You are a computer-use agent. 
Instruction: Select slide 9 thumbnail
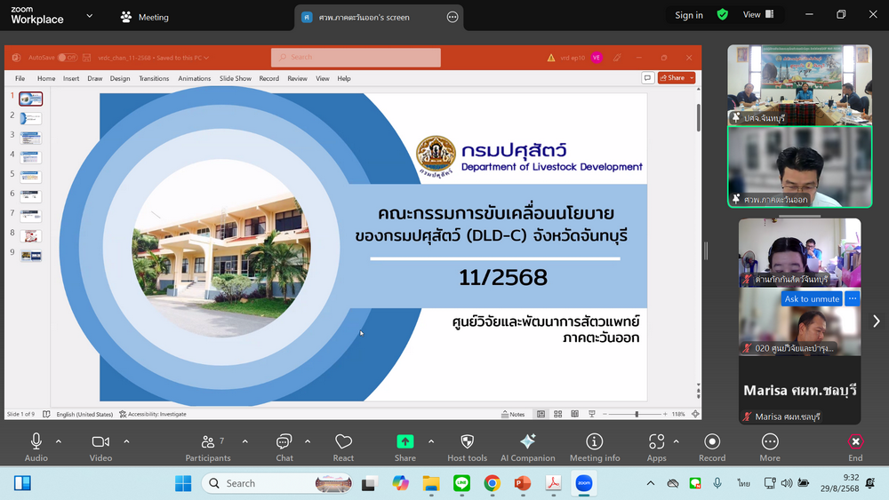[x=30, y=256]
